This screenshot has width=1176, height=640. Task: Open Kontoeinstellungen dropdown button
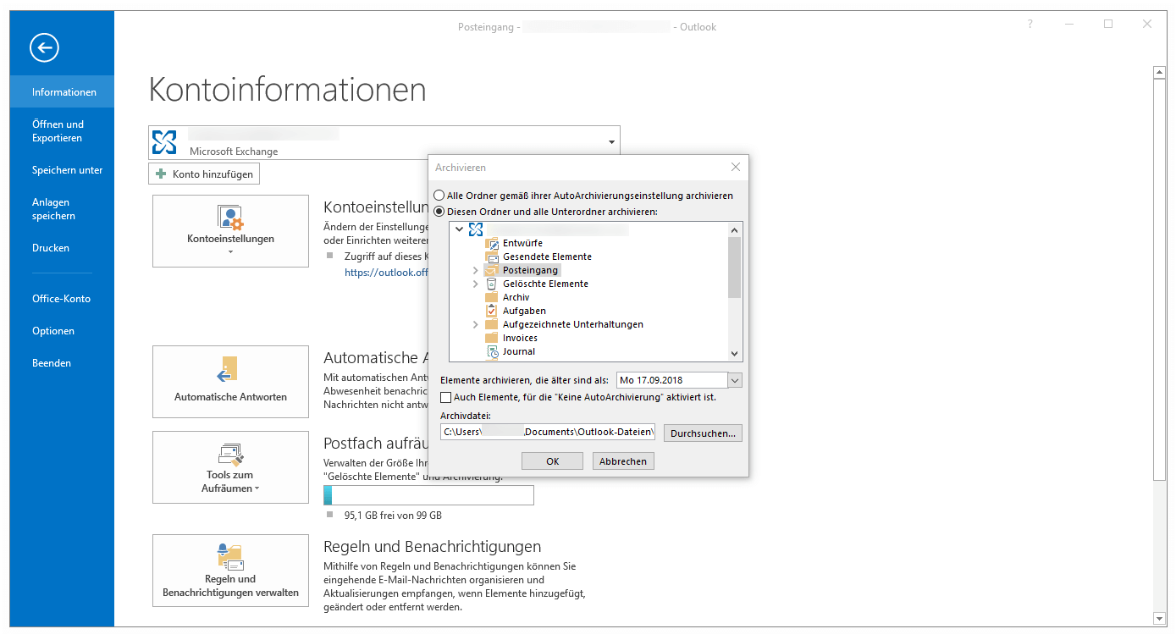(x=230, y=231)
